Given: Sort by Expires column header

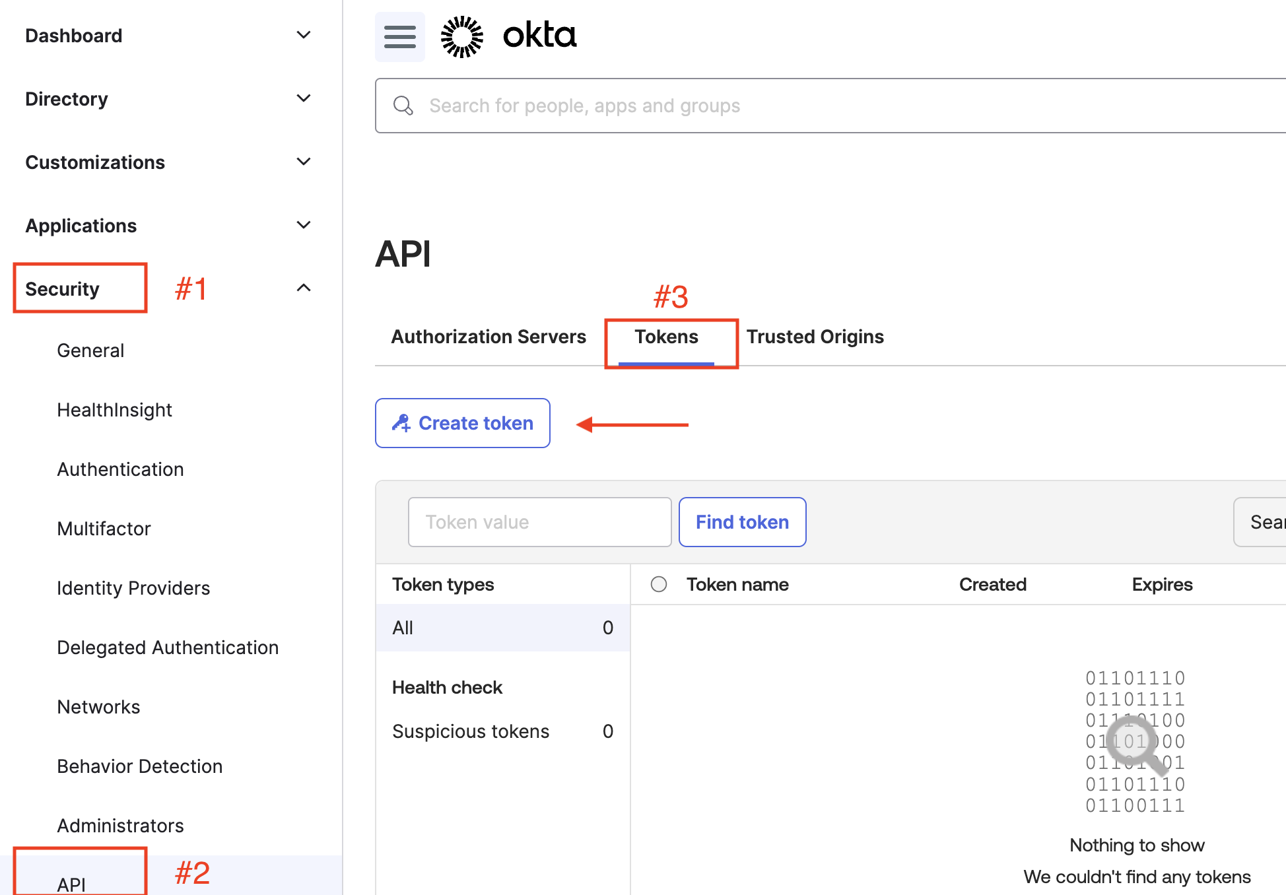Looking at the screenshot, I should coord(1163,584).
